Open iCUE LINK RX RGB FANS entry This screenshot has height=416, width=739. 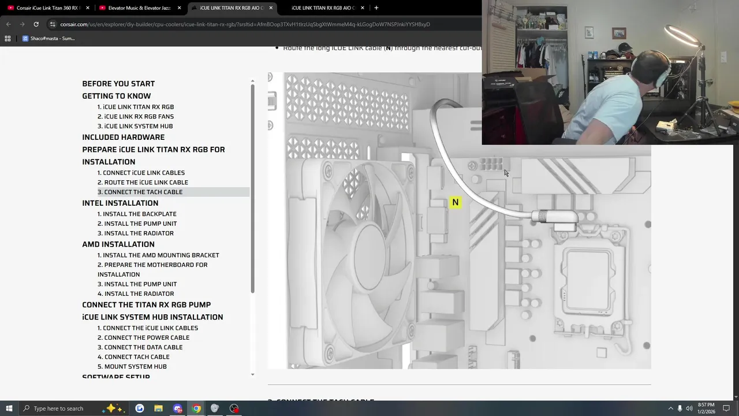[136, 117]
